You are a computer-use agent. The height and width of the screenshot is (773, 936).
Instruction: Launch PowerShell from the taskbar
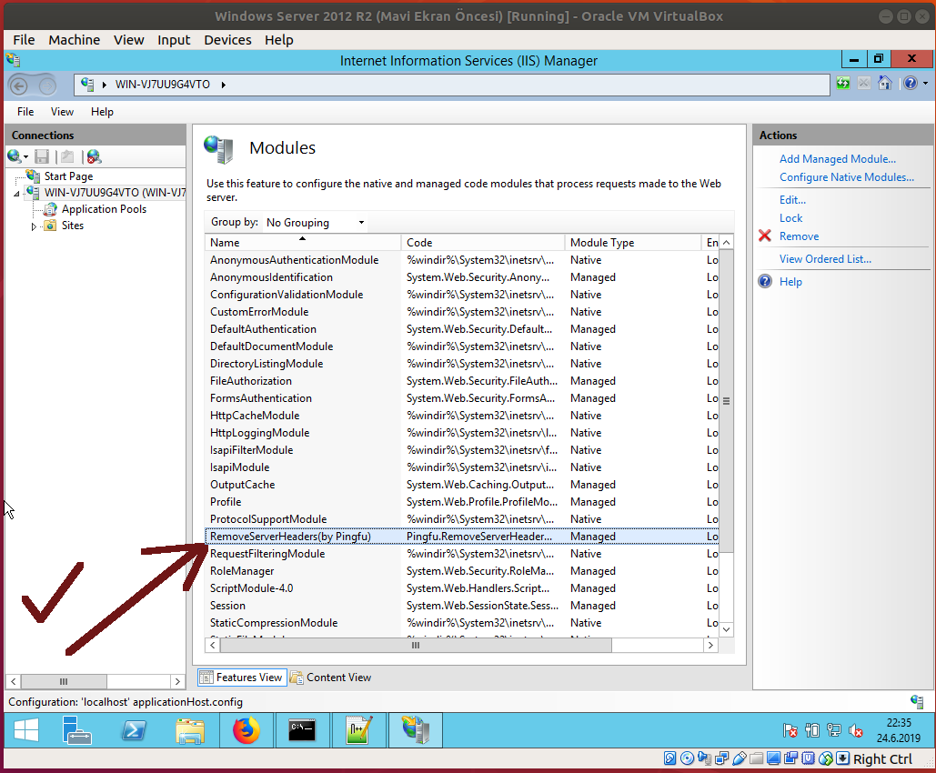tap(134, 729)
